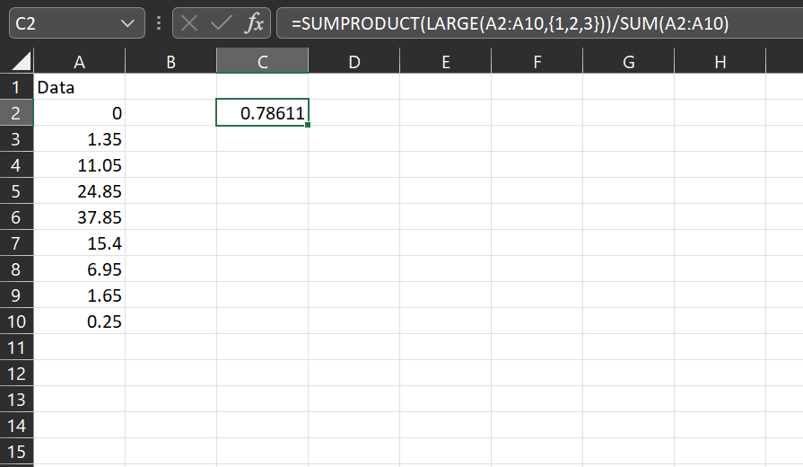
Task: Select row 6 header
Action: 16,216
